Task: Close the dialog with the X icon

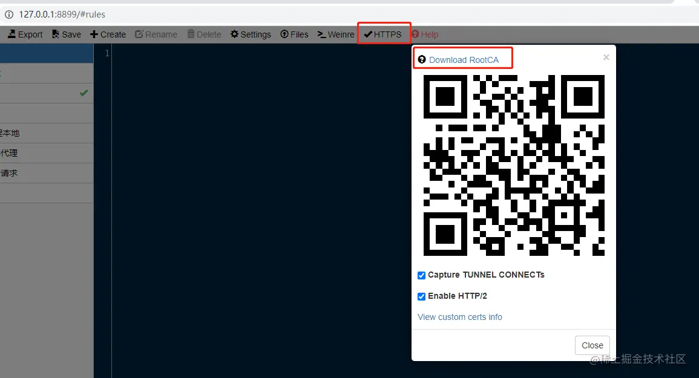Action: point(606,57)
